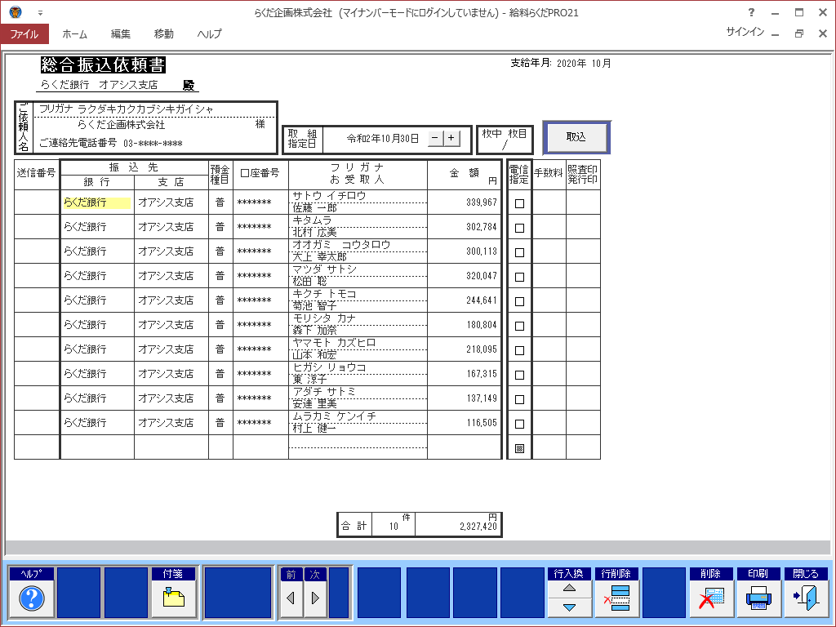Select amount 116,505 cell
Screen dimensions: 836x627
pyautogui.click(x=464, y=424)
